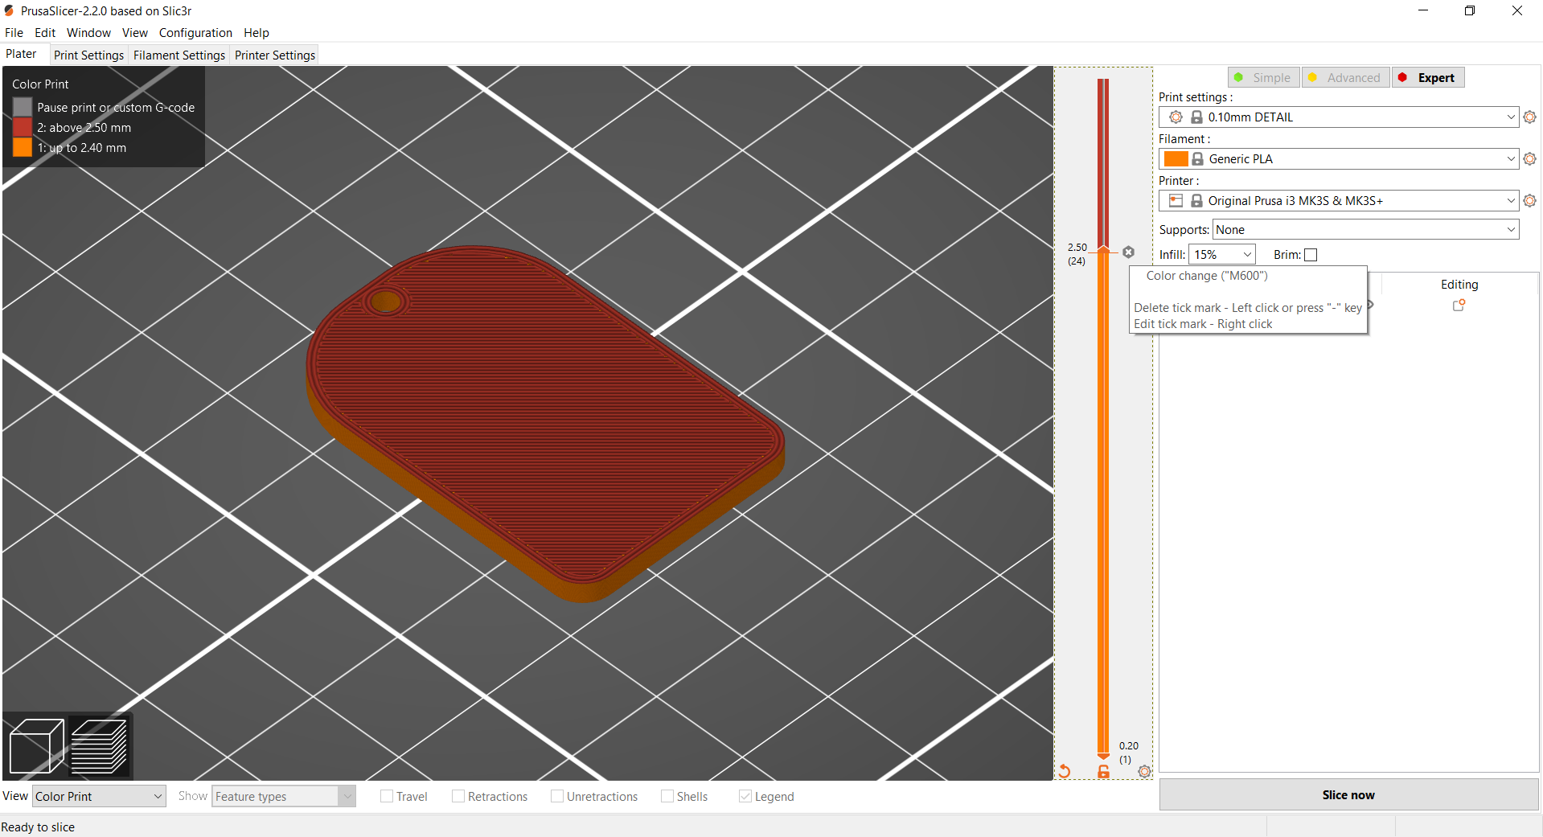Switch to sliced layers preview icon
Screen dimensions: 1543x837
click(99, 746)
